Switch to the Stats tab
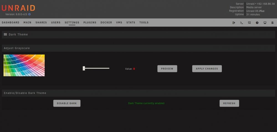Image resolution: width=277 pixels, height=132 pixels. tap(131, 23)
